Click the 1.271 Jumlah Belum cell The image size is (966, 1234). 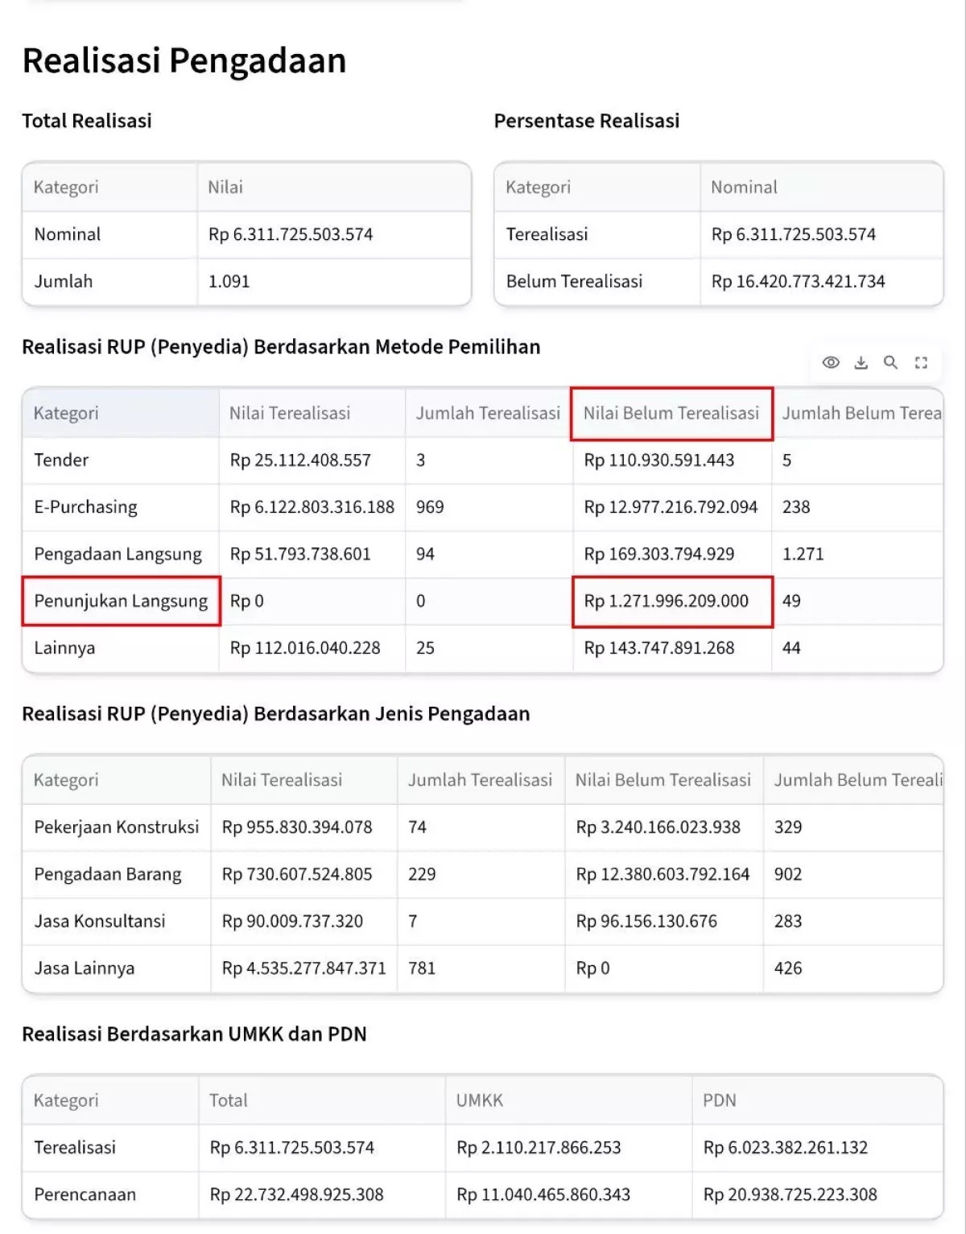pos(857,554)
